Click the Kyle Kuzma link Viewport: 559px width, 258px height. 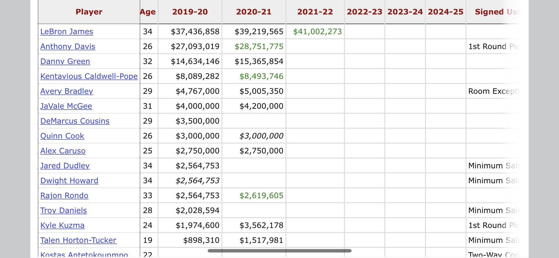[62, 225]
